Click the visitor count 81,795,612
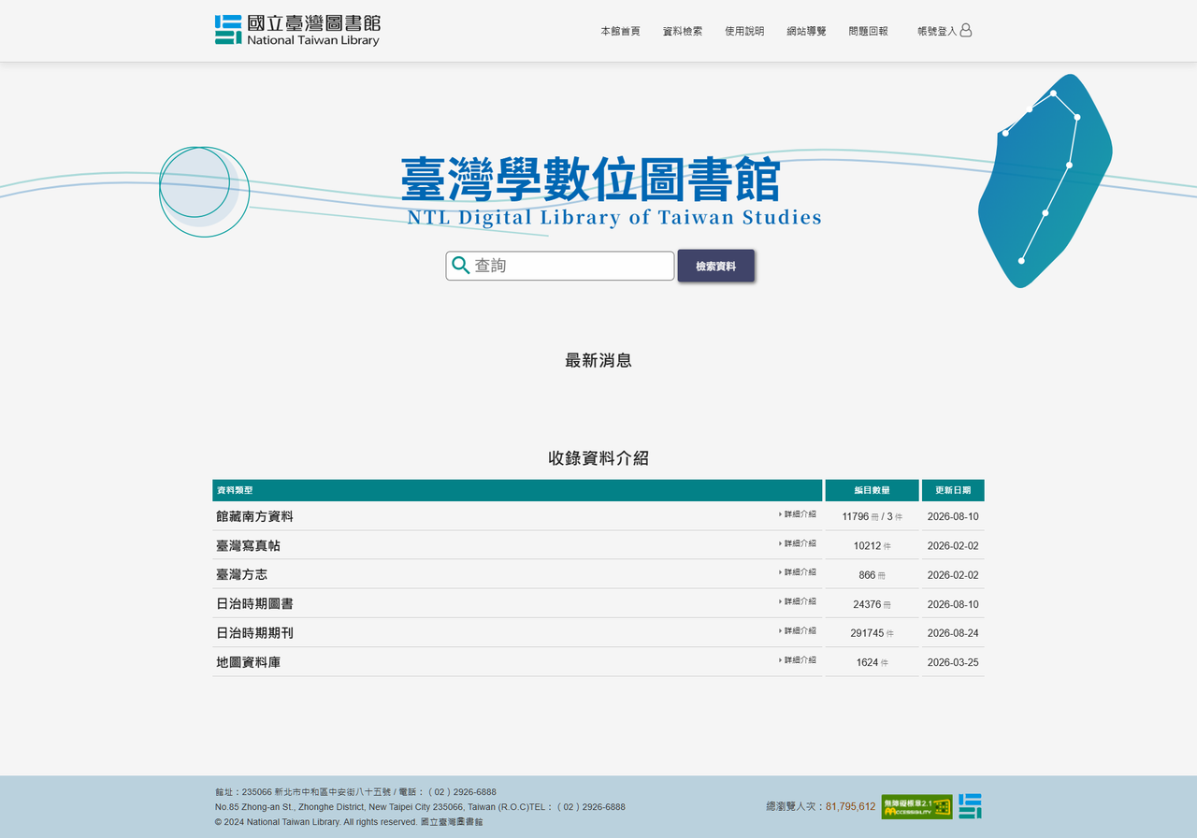This screenshot has height=838, width=1197. [850, 806]
